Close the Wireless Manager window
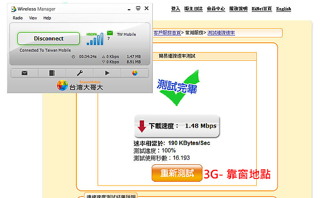The width and height of the screenshot is (325, 198). tap(147, 8)
